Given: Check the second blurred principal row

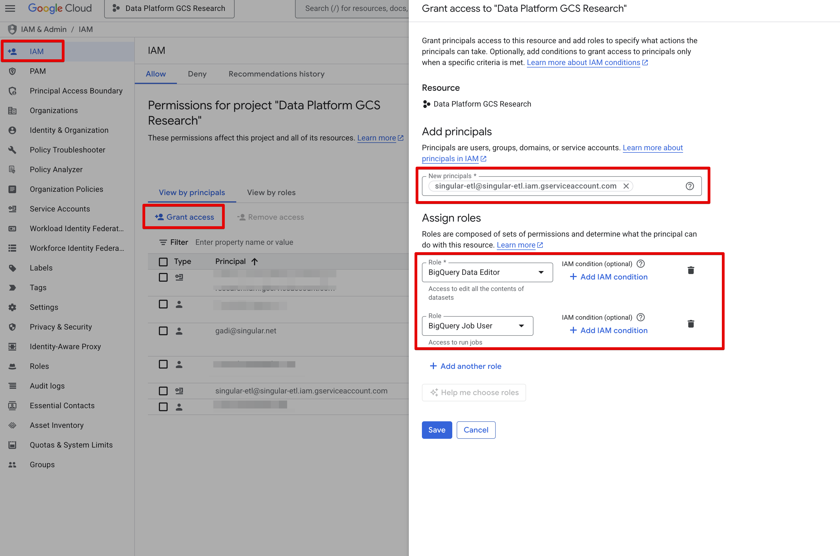Looking at the screenshot, I should coord(163,304).
